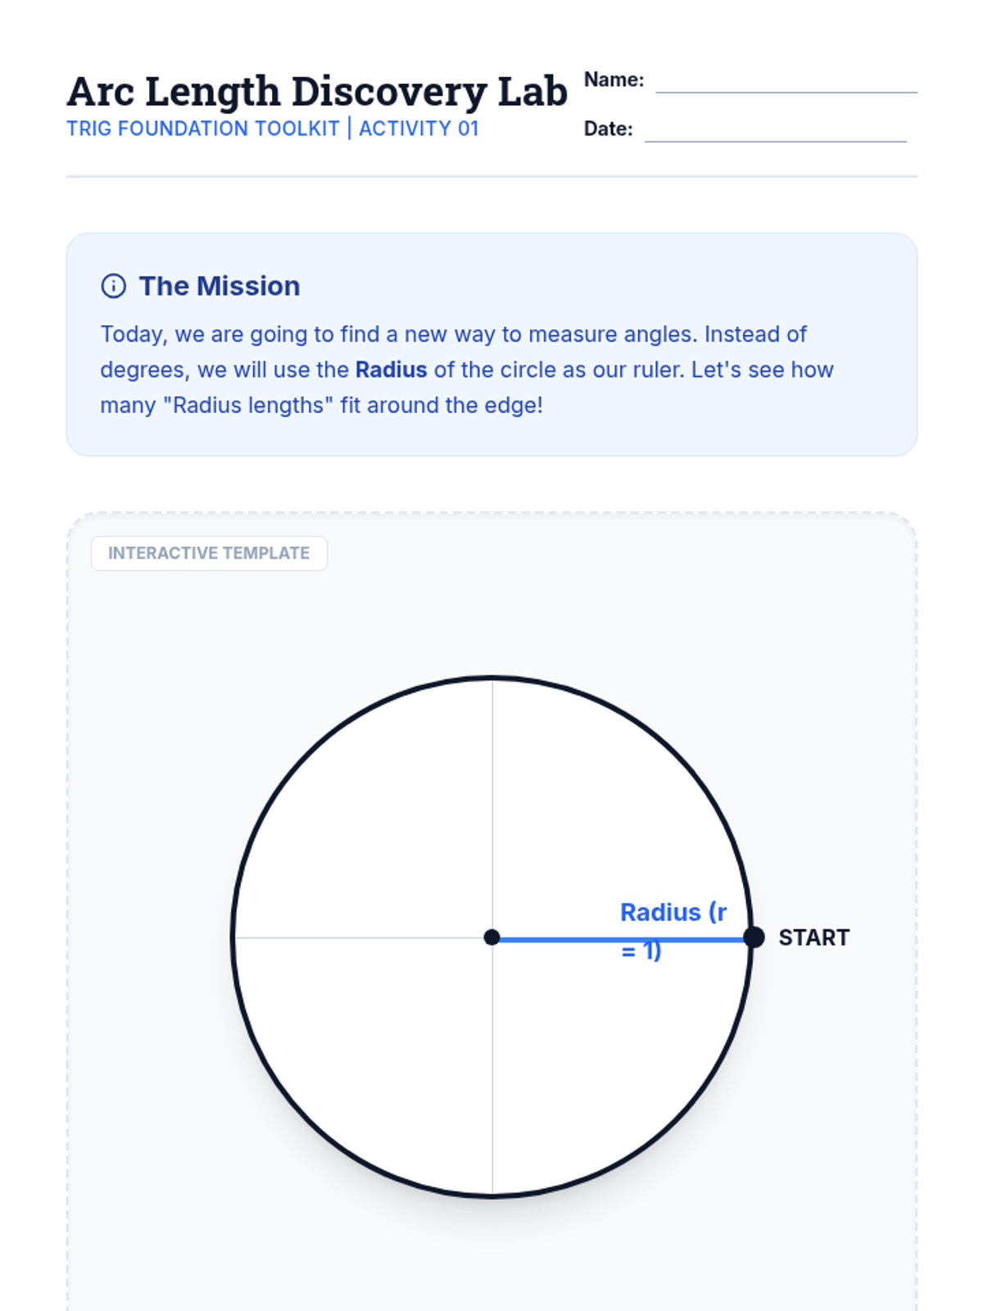This screenshot has width=983, height=1311.
Task: Click The Mission heading
Action: [219, 286]
